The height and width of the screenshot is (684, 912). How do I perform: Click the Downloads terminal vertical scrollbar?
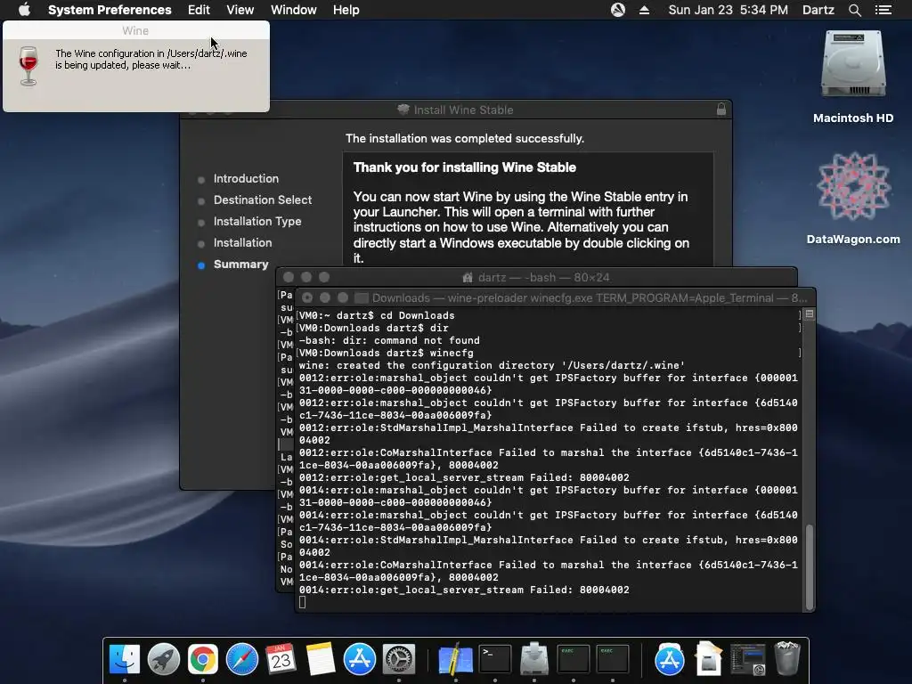point(809,567)
